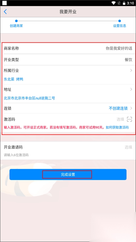The height and width of the screenshot is (242, 136).
Task: Tap the white square notification icon
Action: tap(5, 3)
